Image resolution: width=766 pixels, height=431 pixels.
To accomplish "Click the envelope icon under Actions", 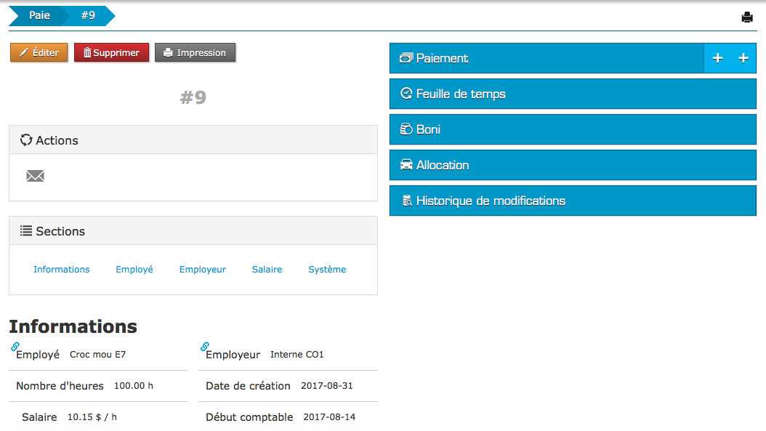I will 35,176.
